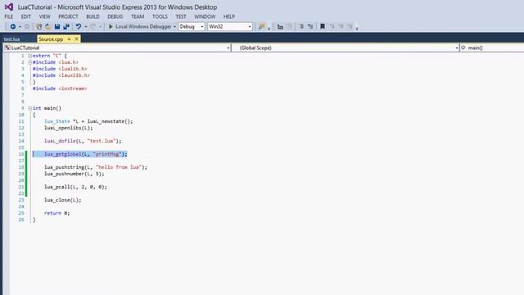Image resolution: width=524 pixels, height=295 pixels.
Task: Collapse the int main() function outline
Action: pyautogui.click(x=29, y=108)
